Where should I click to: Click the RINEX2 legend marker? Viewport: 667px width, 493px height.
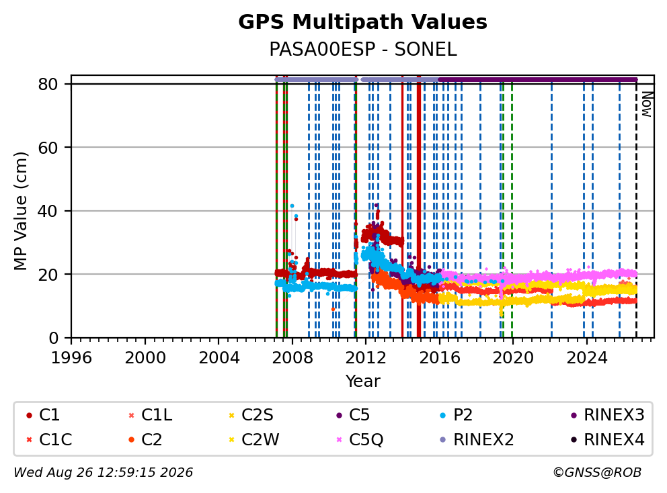pos(443,440)
